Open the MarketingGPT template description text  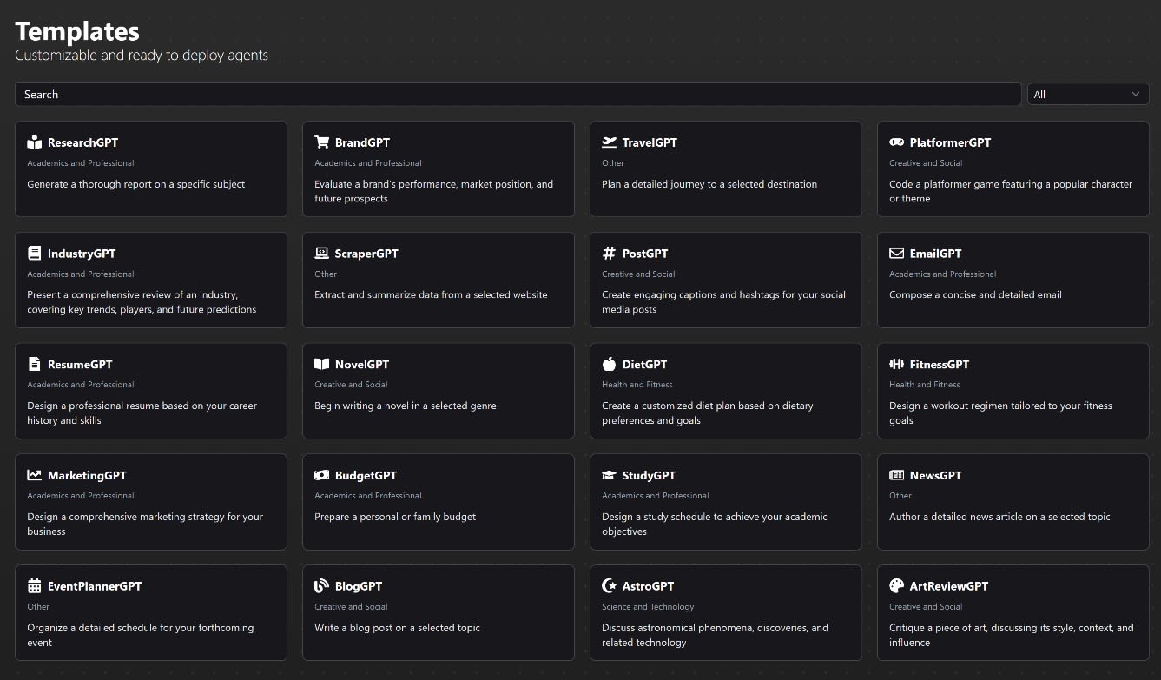(x=145, y=524)
